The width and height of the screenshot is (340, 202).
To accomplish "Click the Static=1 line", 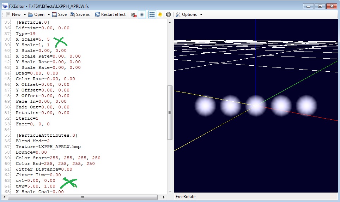I will click(x=27, y=118).
